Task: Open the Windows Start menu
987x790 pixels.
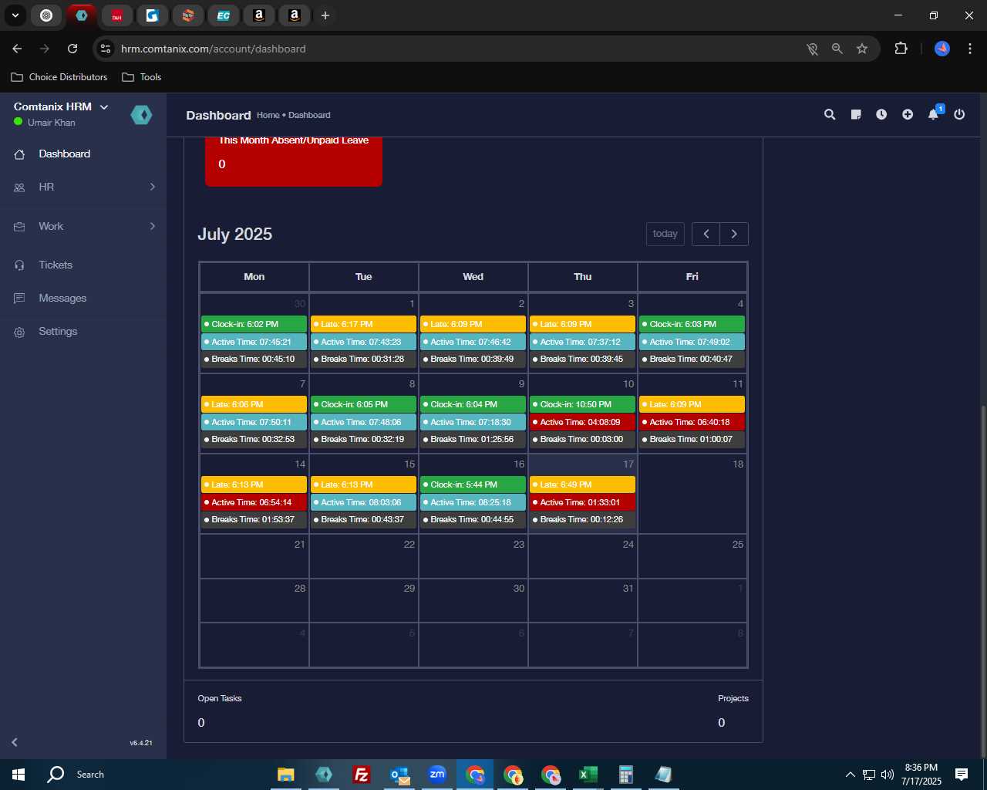Action: [19, 775]
